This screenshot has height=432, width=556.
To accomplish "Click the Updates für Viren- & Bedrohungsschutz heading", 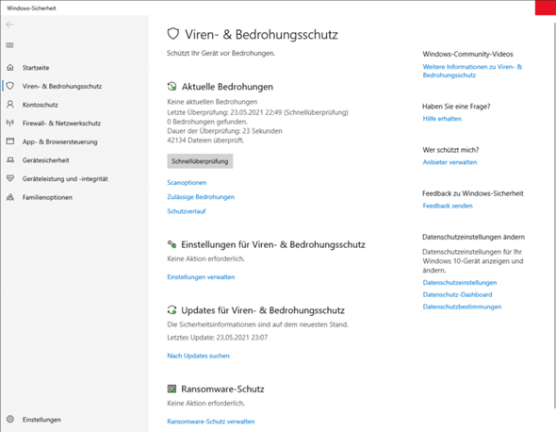I will (263, 310).
